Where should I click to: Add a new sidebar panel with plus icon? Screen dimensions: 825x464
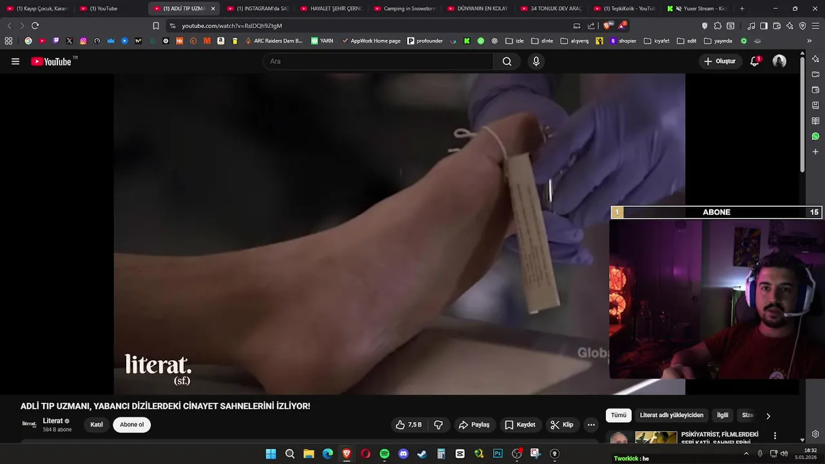(815, 151)
